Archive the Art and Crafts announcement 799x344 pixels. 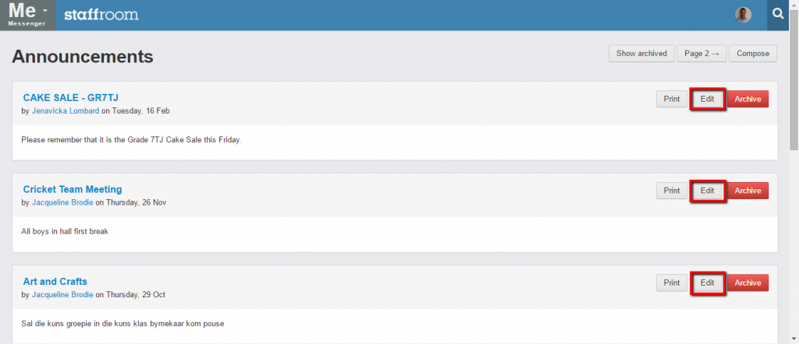[x=748, y=283]
